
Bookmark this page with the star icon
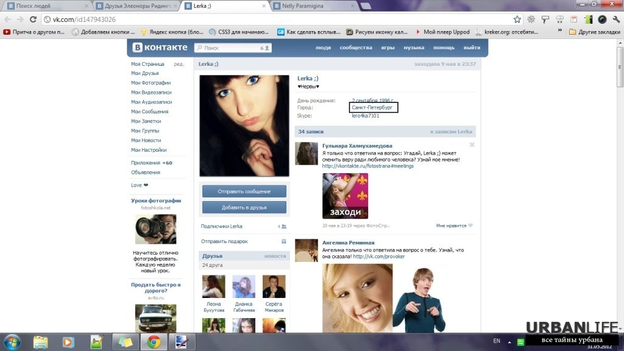(517, 19)
